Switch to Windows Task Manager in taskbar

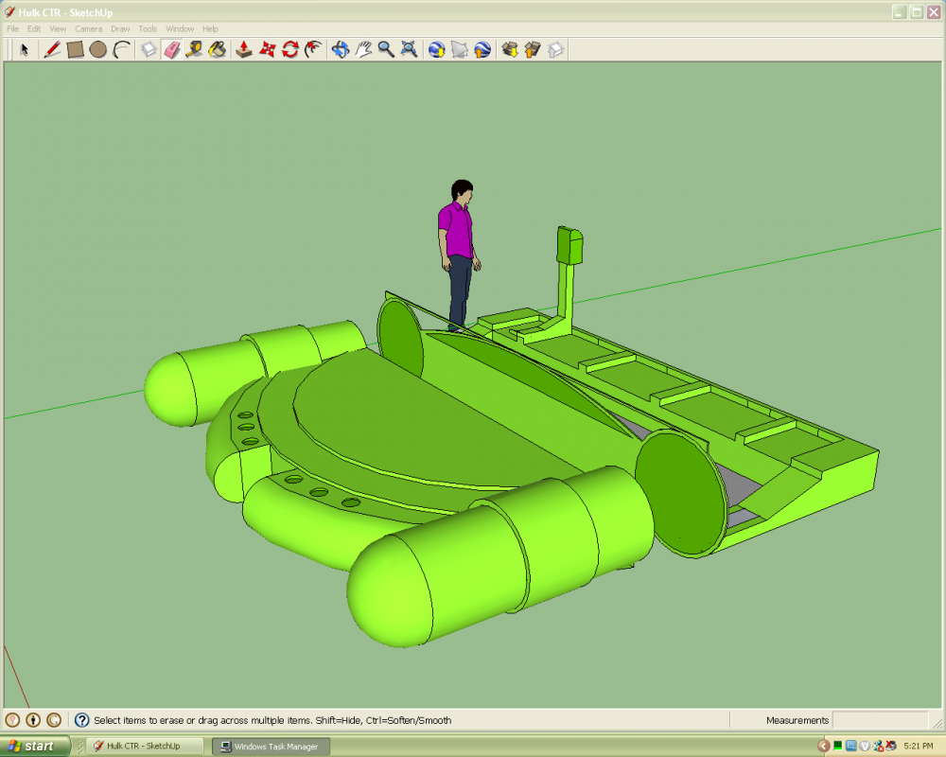coord(271,747)
